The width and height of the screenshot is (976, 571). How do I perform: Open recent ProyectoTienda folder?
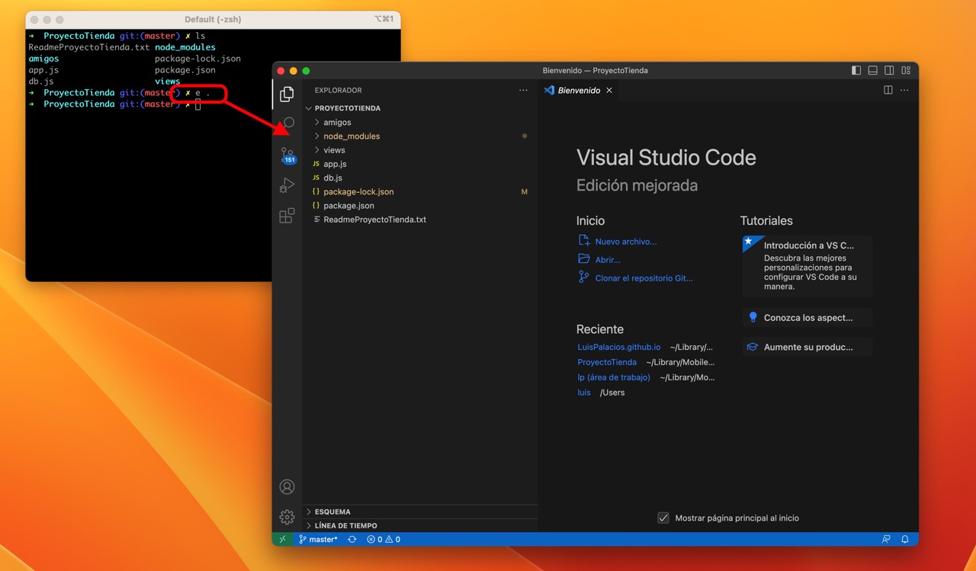pos(607,362)
